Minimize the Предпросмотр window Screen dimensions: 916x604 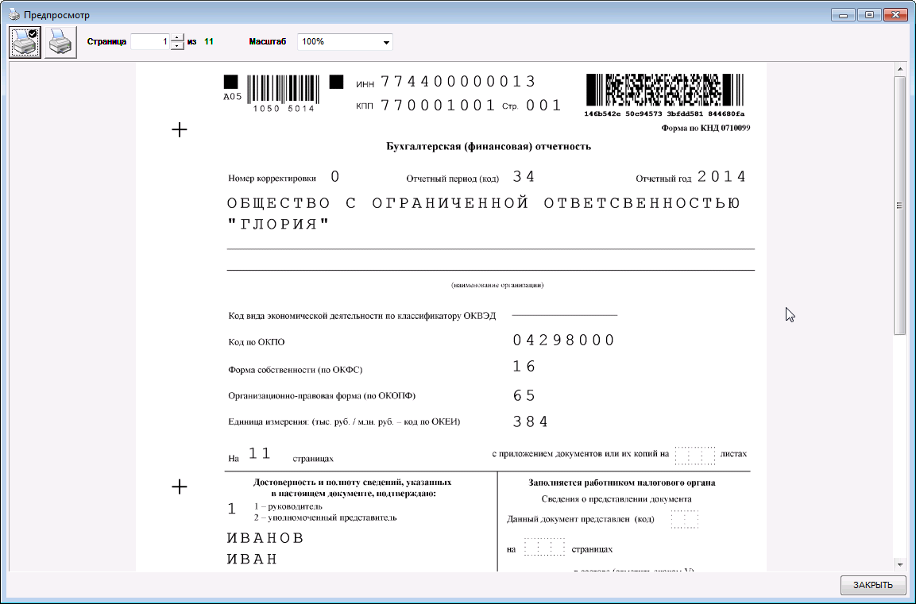[843, 14]
